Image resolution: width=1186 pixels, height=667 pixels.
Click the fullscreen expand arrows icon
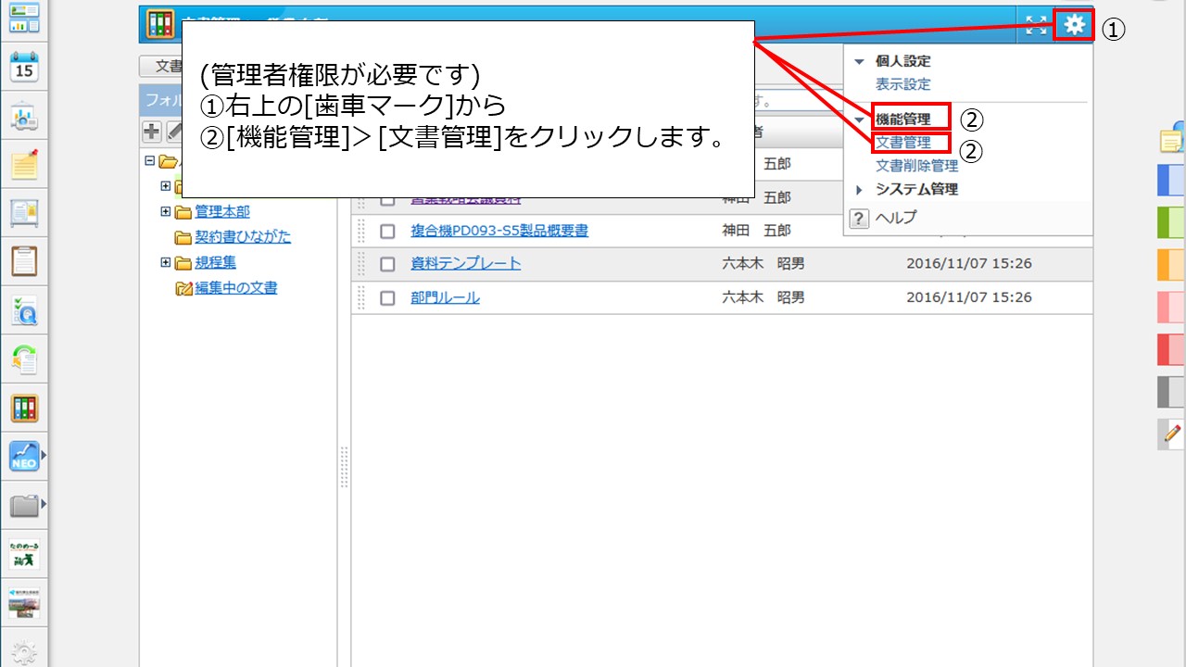pyautogui.click(x=1036, y=26)
